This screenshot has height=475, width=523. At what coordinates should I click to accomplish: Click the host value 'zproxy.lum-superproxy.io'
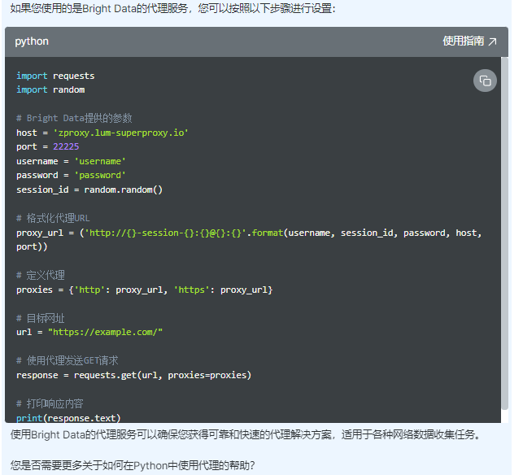click(120, 133)
